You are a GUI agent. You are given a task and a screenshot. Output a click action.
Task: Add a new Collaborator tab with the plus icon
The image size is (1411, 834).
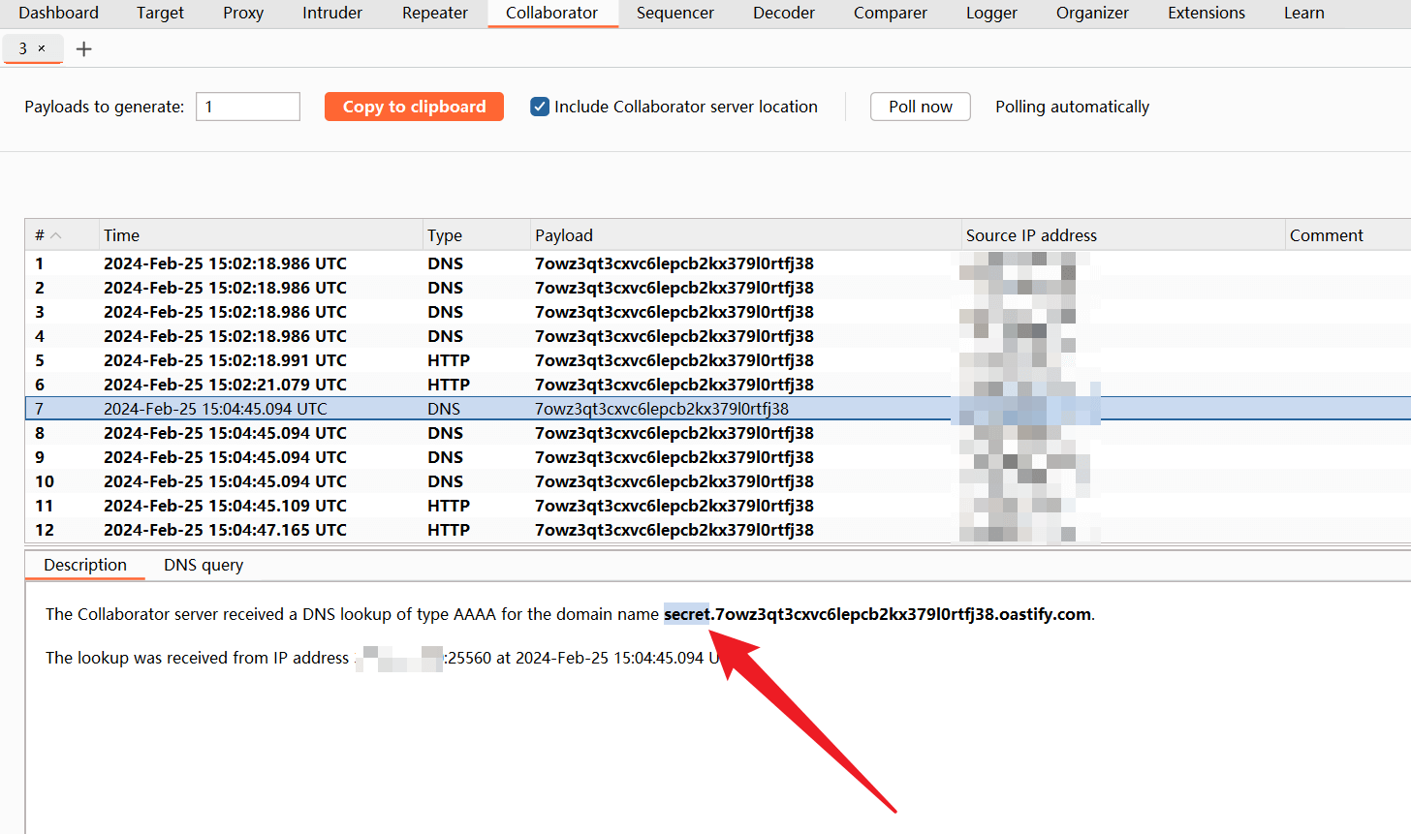click(x=84, y=48)
